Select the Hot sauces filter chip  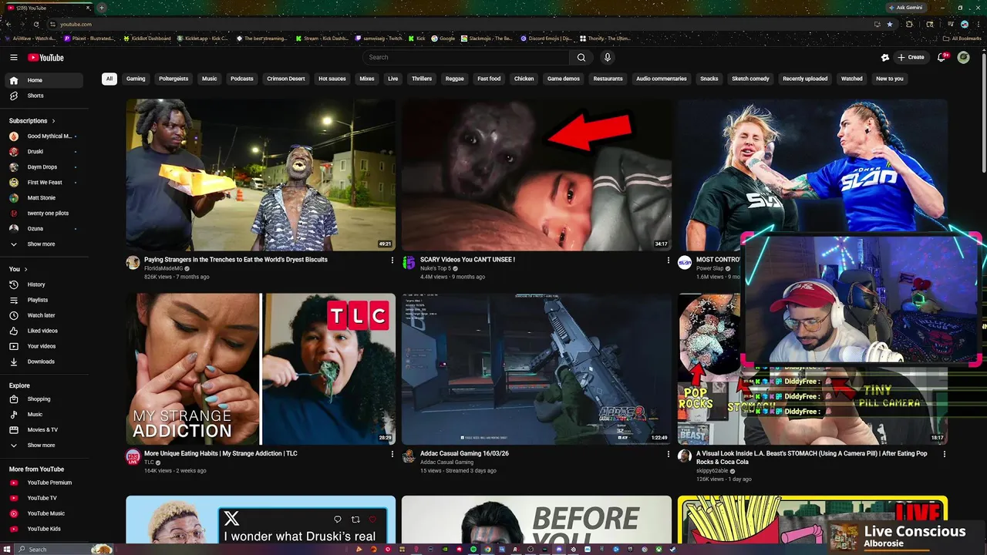pos(332,79)
